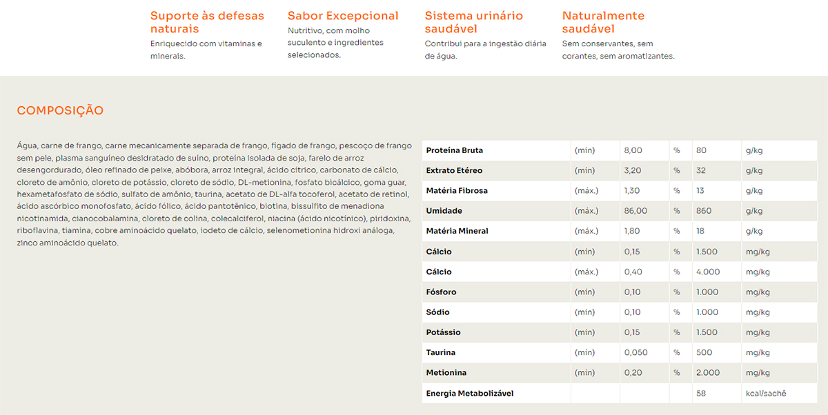828x415 pixels.
Task: Click the 'kcal/sachê' unit cell
Action: tap(765, 394)
